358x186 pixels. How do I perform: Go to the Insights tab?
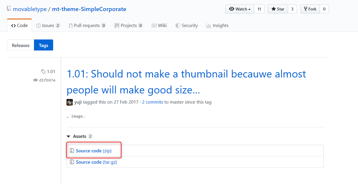point(217,26)
